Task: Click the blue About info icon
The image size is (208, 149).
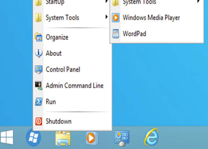Action: tap(39, 53)
